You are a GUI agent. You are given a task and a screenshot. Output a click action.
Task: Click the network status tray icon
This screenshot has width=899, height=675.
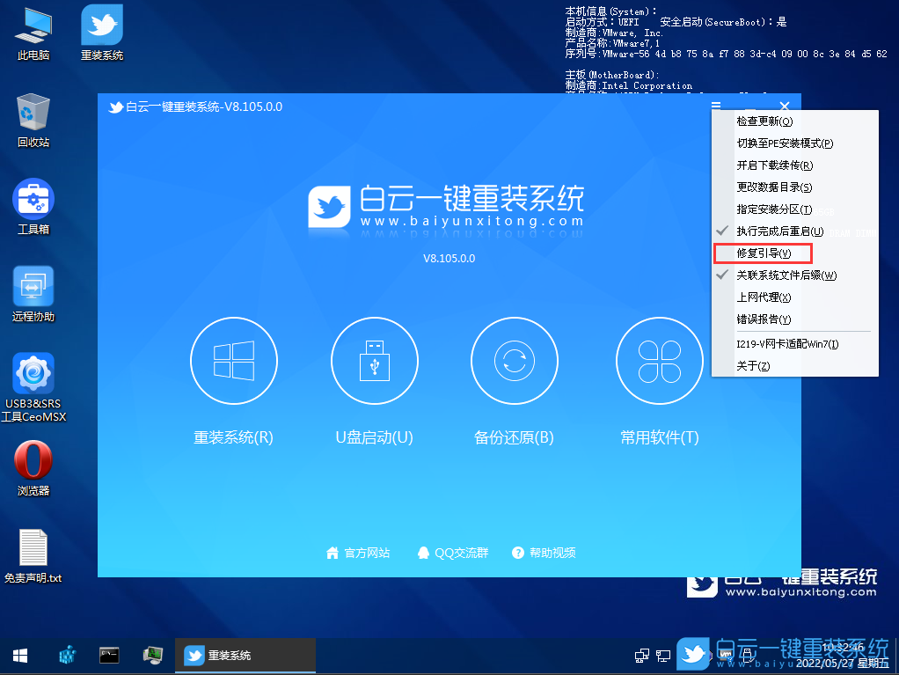pos(662,656)
